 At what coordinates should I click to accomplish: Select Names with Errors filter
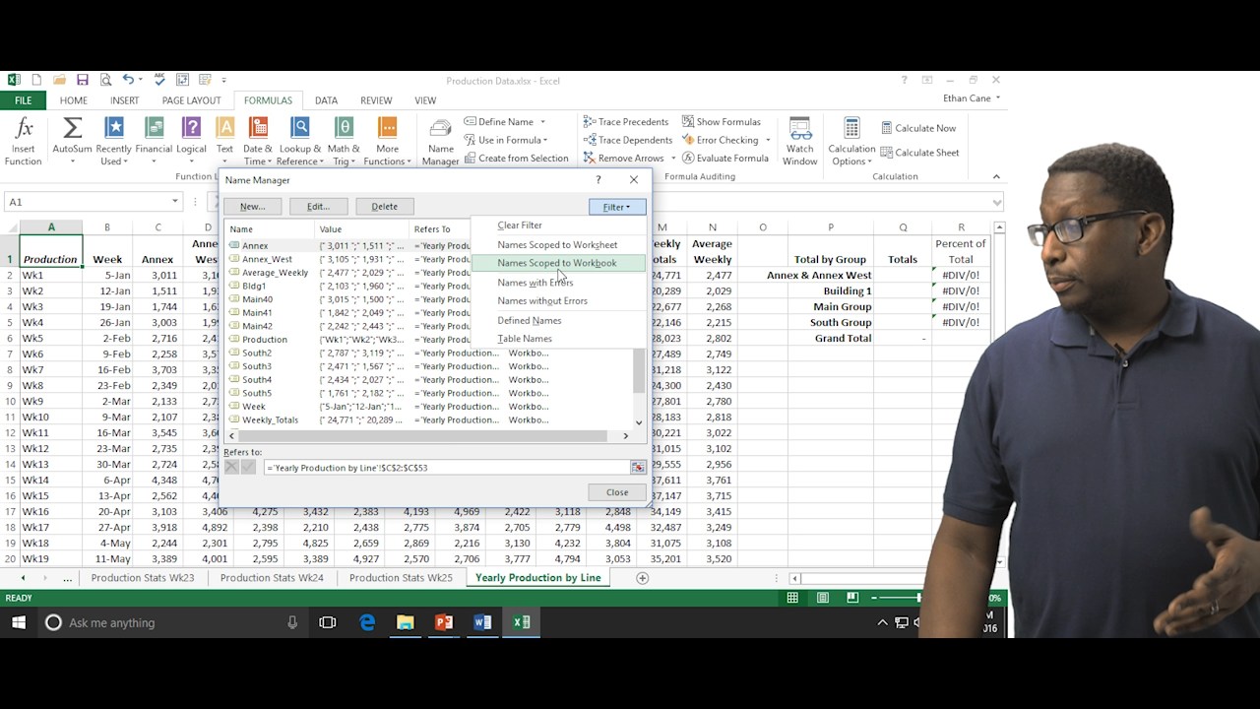pos(558,283)
